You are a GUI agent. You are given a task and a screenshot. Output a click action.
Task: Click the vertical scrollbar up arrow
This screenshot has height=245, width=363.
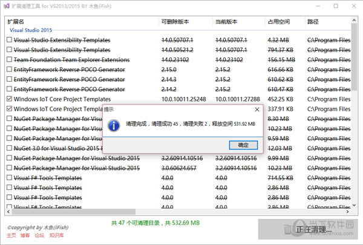pyautogui.click(x=354, y=21)
